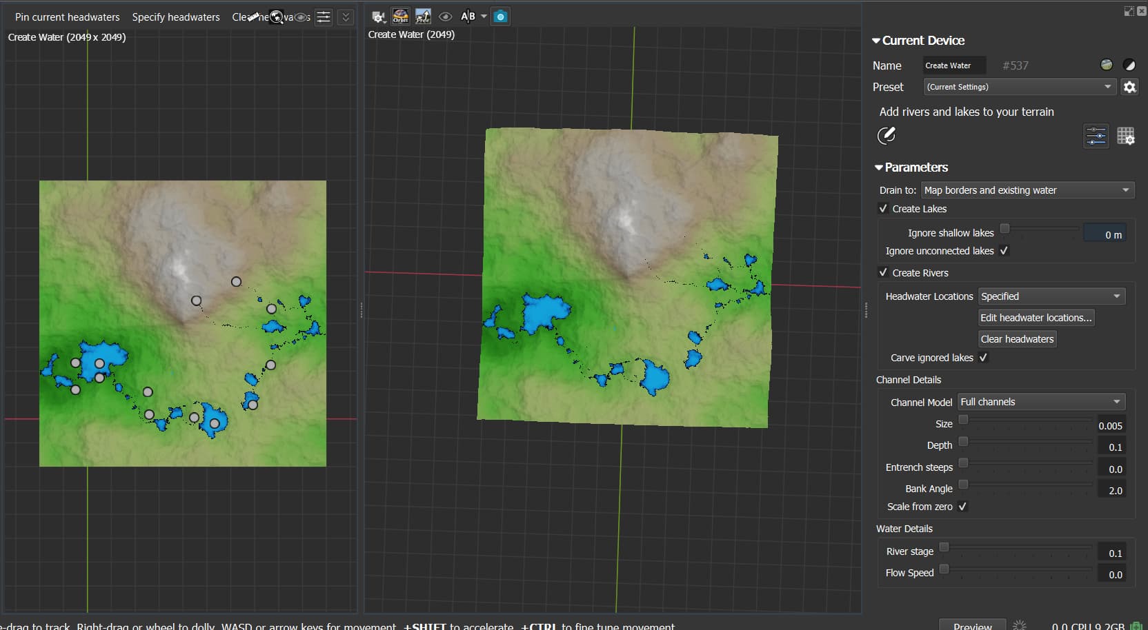Viewport: 1148px width, 630px height.
Task: Click Add rivers and lakes description text
Action: [967, 112]
